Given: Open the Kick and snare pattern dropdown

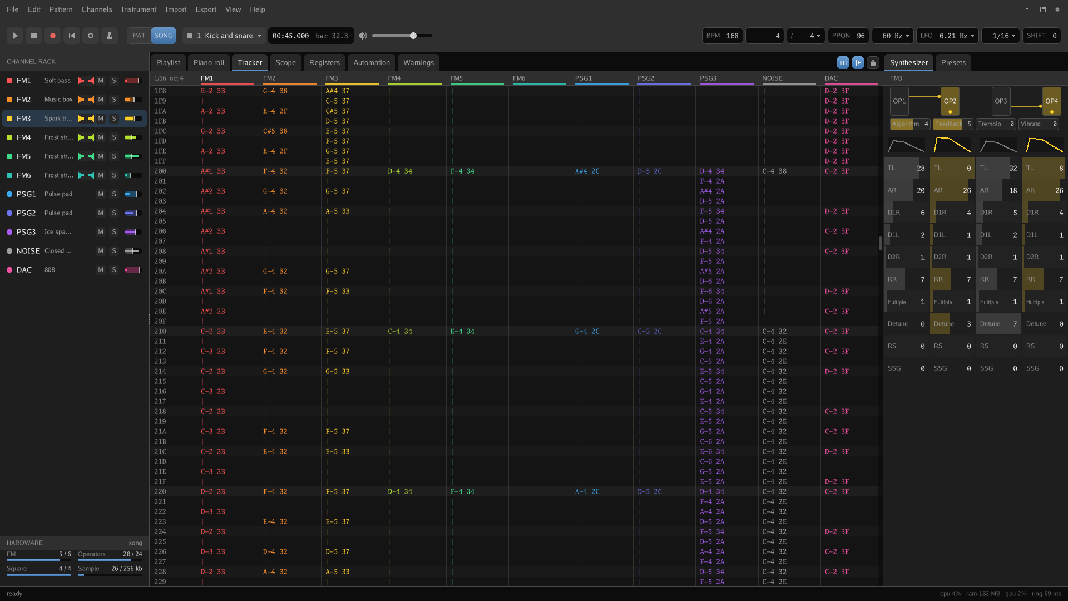Looking at the screenshot, I should coord(224,36).
